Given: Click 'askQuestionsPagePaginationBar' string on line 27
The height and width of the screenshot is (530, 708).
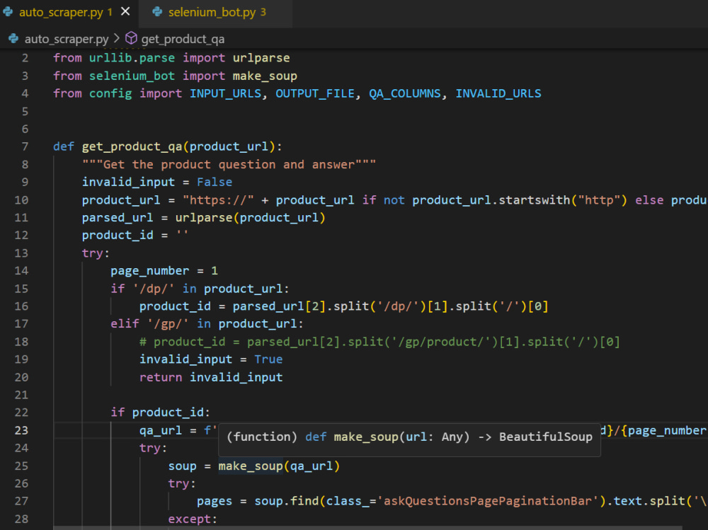Looking at the screenshot, I should (488, 501).
